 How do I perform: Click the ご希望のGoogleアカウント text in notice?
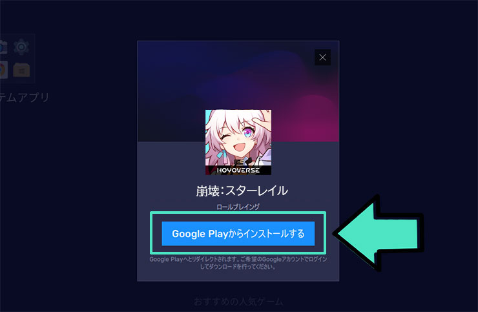pyautogui.click(x=283, y=259)
